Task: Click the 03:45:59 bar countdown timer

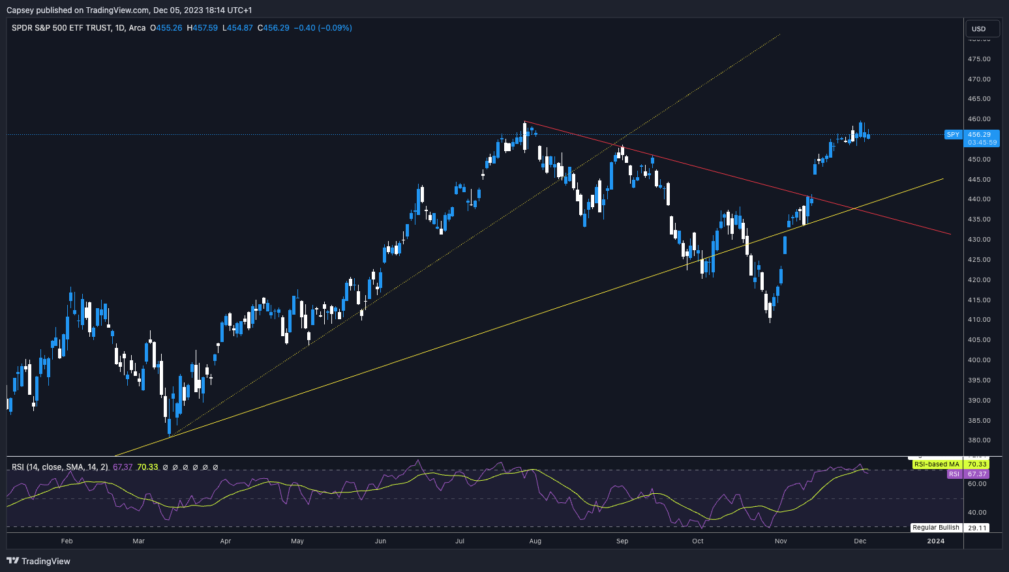Action: tap(982, 142)
